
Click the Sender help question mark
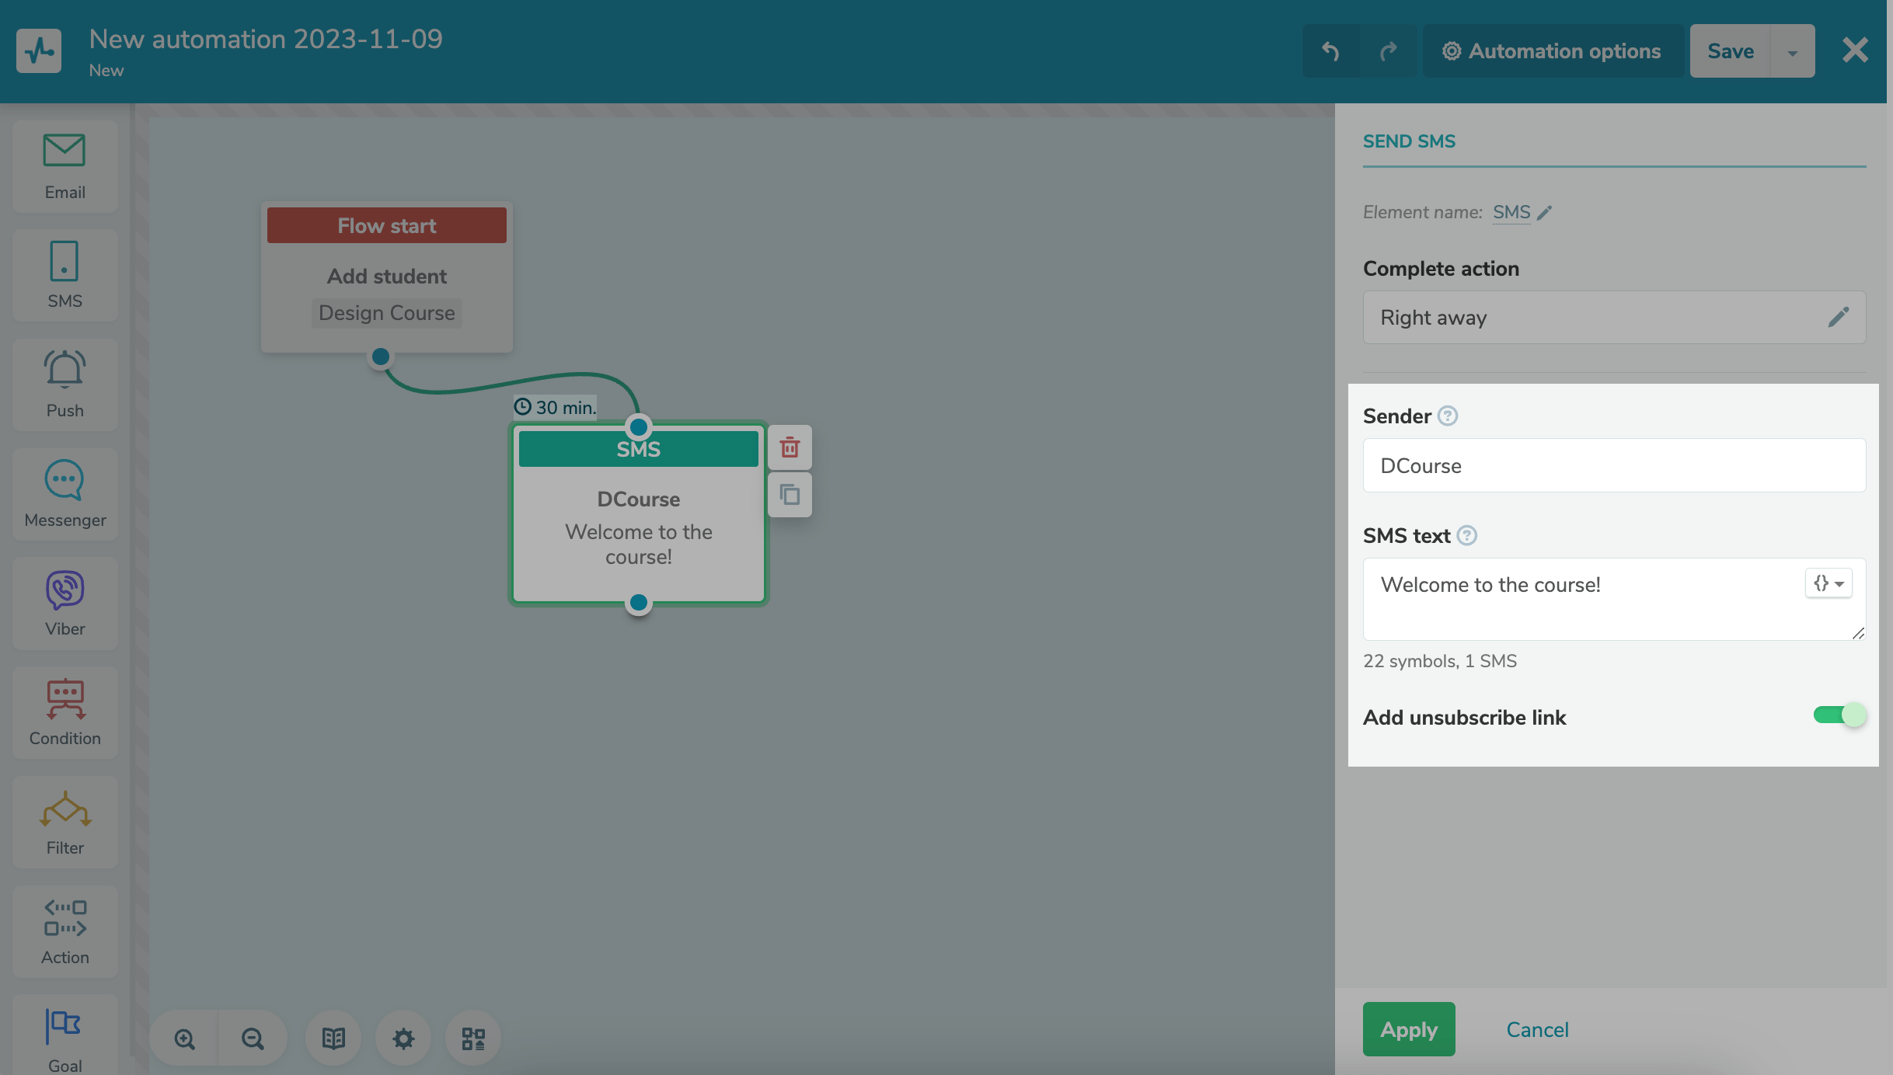1447,416
